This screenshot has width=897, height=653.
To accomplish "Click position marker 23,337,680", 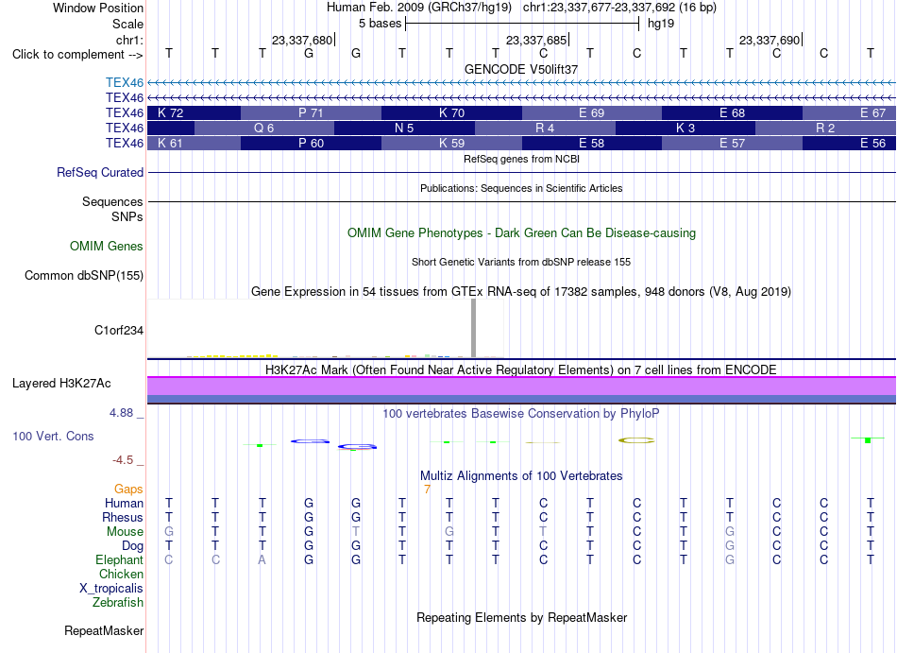I will pos(303,40).
